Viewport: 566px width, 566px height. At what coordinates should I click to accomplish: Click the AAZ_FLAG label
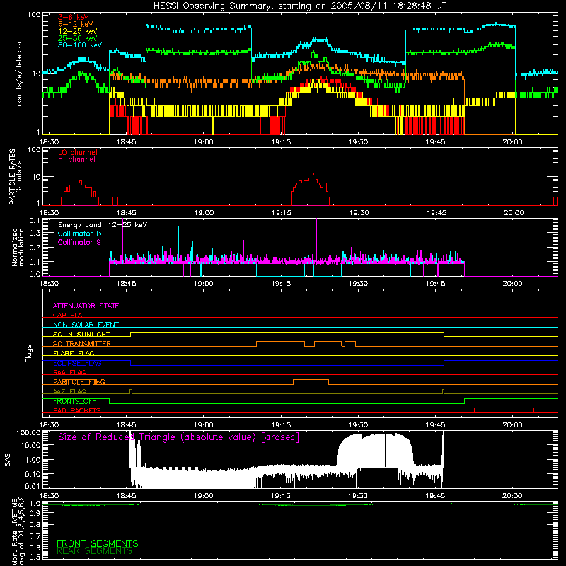click(x=69, y=391)
